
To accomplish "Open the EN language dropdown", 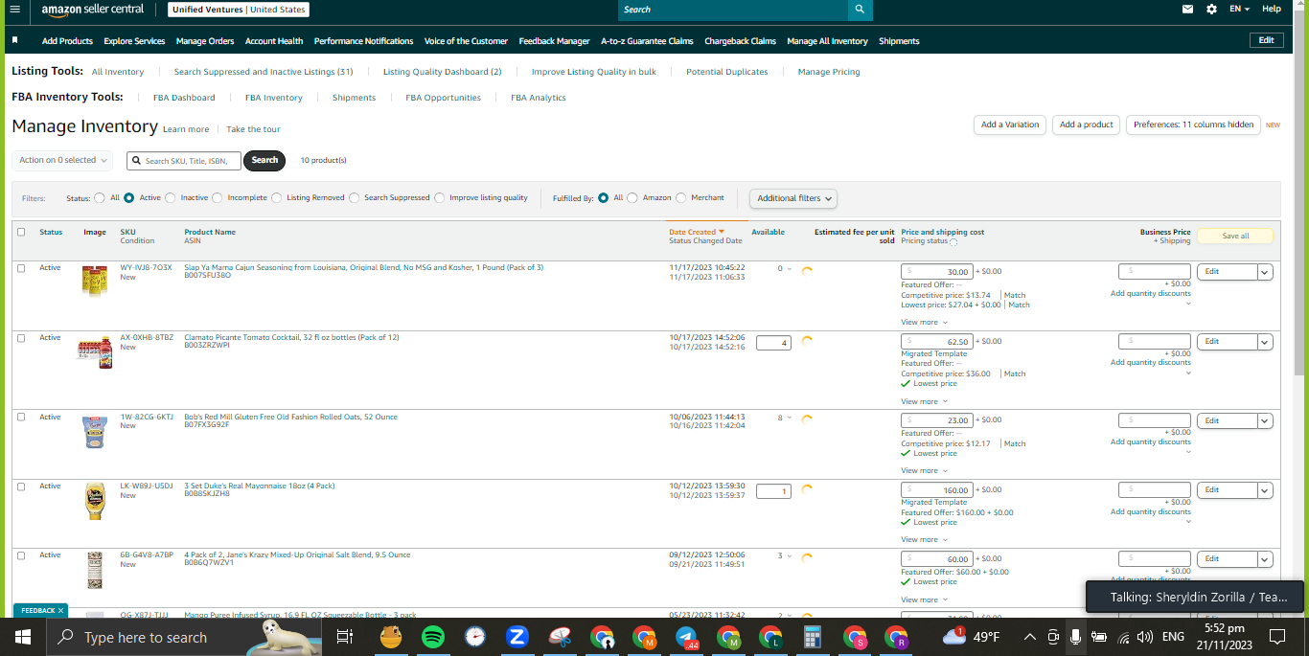I will 1240,9.
